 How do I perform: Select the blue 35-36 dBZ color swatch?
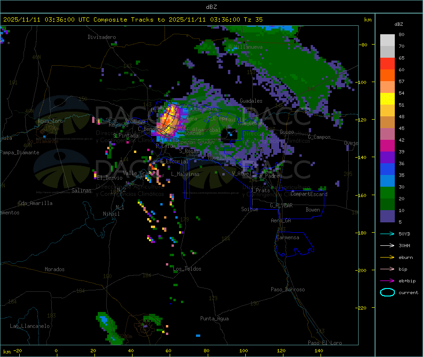click(387, 169)
